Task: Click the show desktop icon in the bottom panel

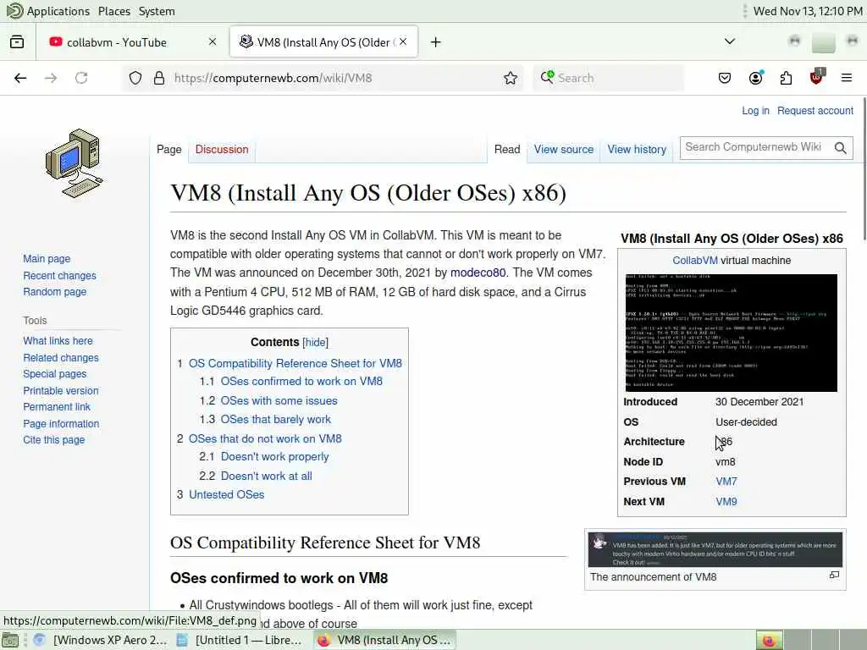Action: pos(10,640)
